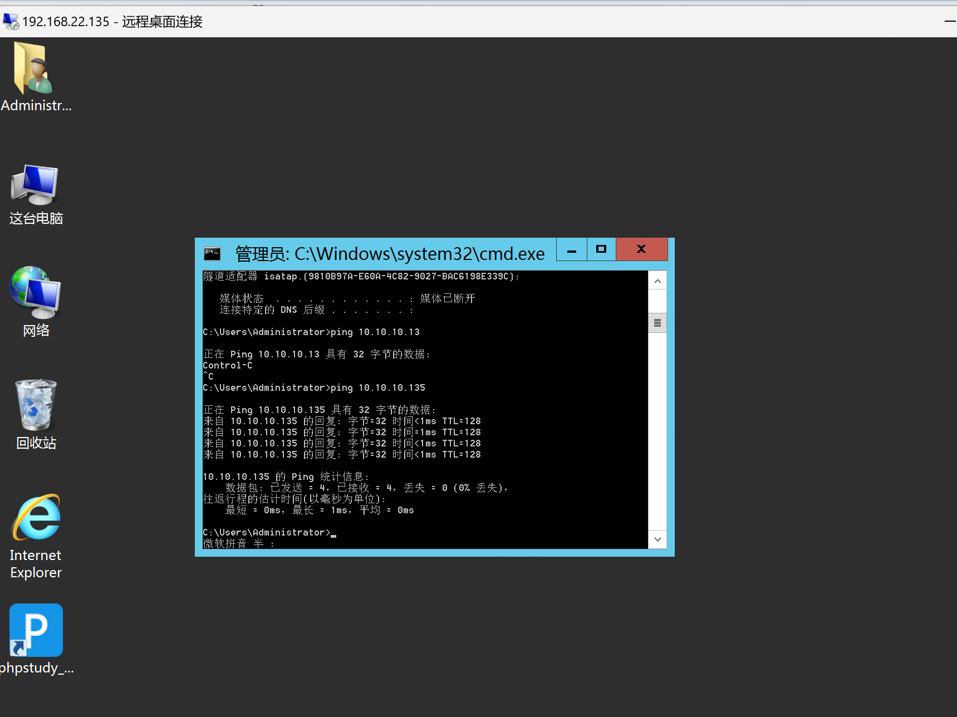Click the cmd.exe window title bar text
This screenshot has width=957, height=717.
(390, 254)
